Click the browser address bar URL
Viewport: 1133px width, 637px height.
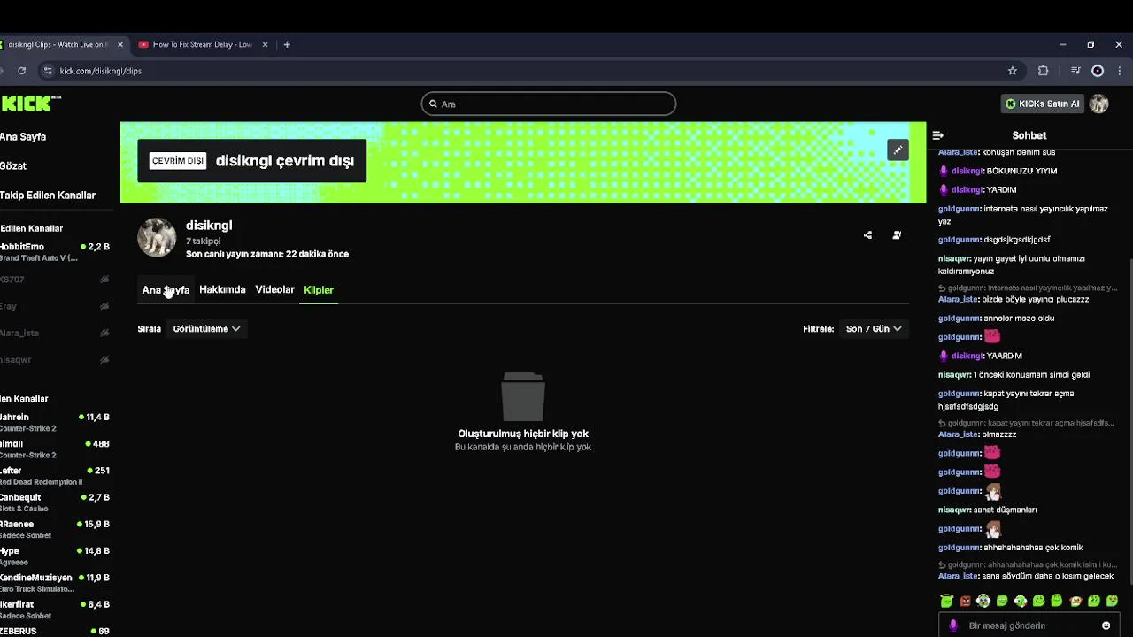[101, 71]
